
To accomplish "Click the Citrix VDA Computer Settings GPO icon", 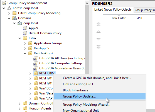I will [x=36, y=63].
